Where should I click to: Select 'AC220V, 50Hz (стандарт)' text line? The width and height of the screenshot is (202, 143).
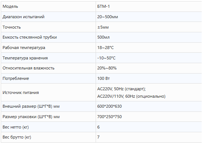(121, 89)
